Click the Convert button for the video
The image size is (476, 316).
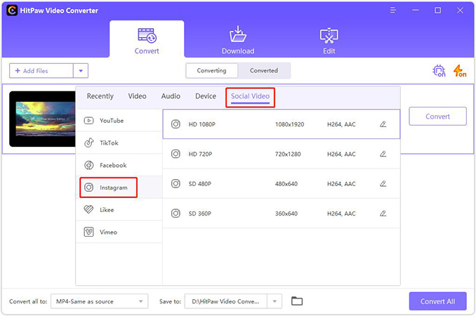pos(437,117)
